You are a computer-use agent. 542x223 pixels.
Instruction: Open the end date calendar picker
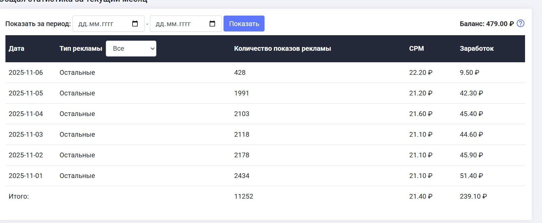[212, 24]
